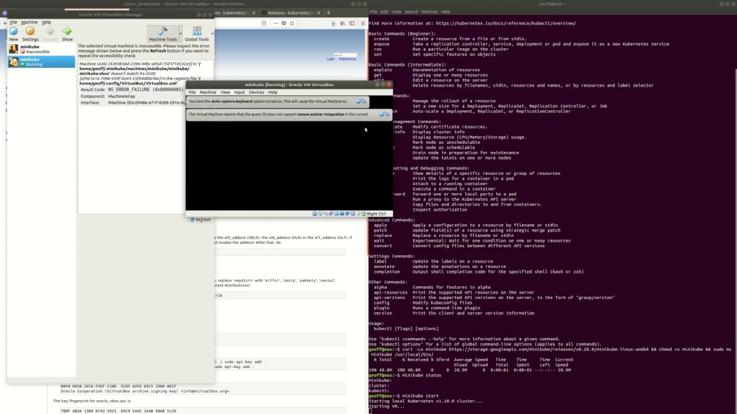Toggle Firefox sidebar icon
The image size is (737, 414).
[352, 23]
